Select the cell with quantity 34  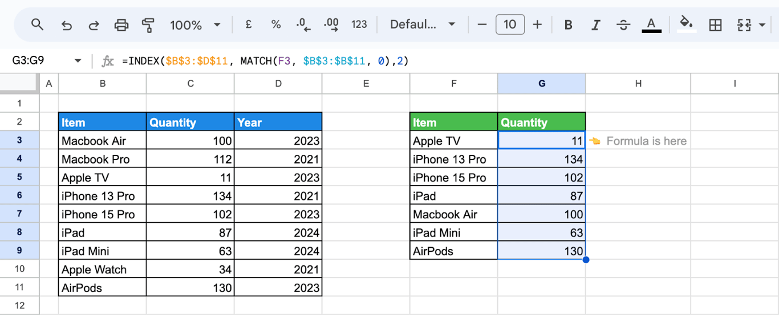[190, 269]
